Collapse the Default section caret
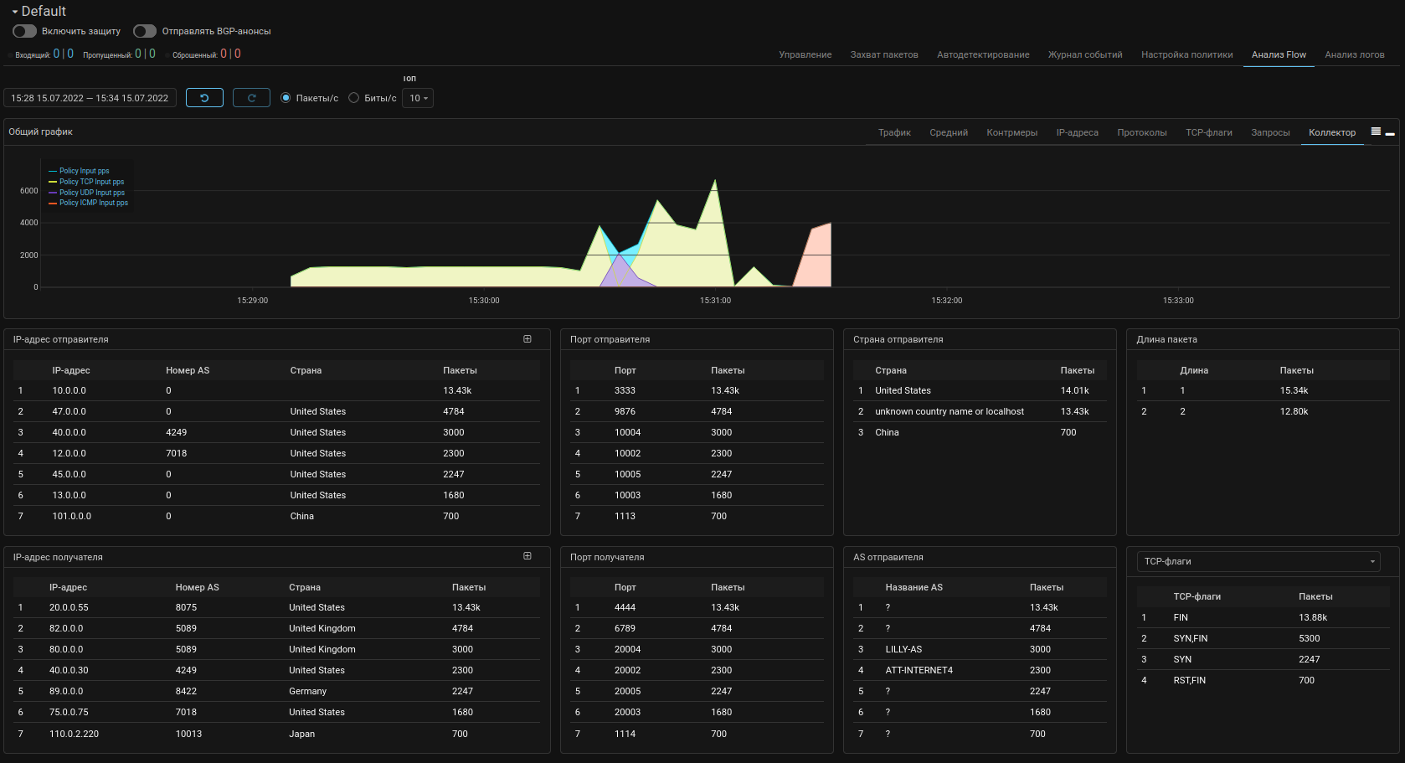 [15, 12]
